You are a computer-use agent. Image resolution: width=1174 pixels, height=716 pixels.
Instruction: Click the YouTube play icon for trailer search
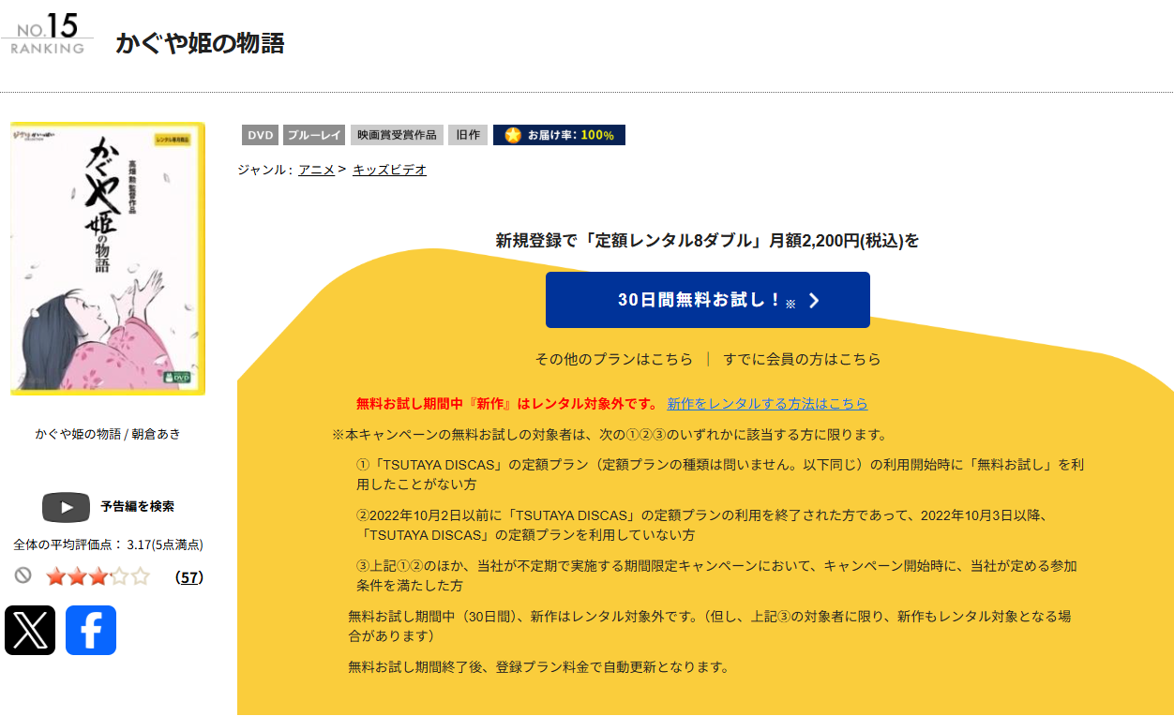click(x=66, y=507)
